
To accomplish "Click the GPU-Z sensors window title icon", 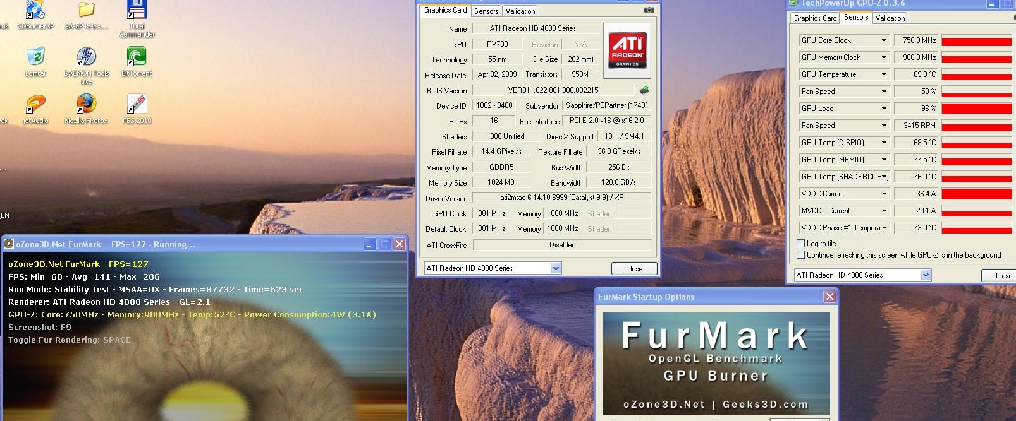I will [x=794, y=3].
